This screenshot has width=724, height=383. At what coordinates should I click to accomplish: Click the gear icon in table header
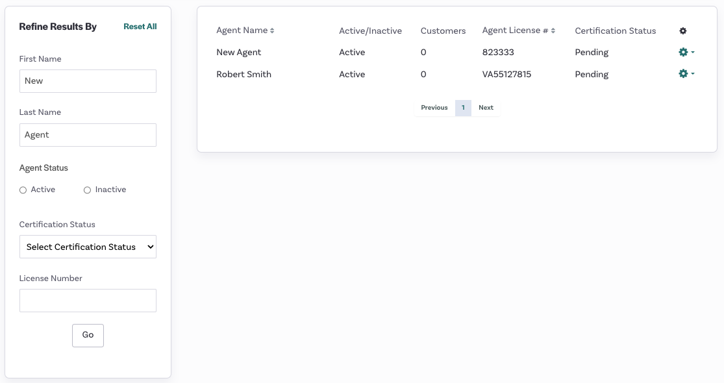(683, 31)
